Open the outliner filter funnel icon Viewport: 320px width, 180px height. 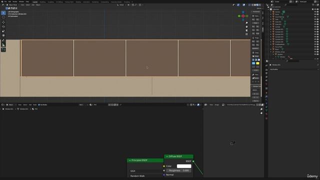(x=313, y=5)
